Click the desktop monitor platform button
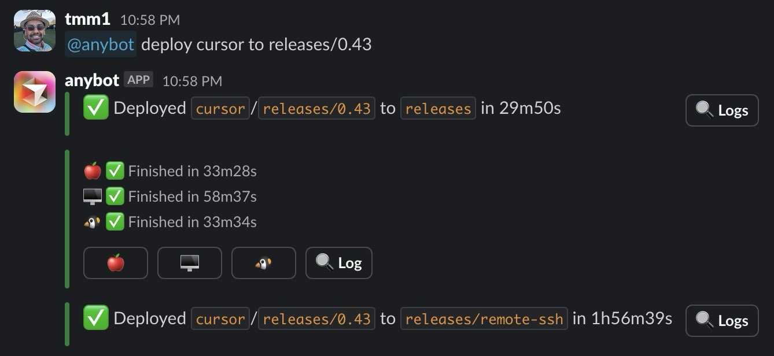The image size is (774, 356). 190,263
